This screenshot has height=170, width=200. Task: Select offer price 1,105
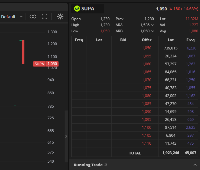coord(147,135)
